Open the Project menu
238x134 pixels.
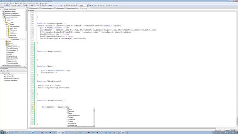(x=17, y=3)
